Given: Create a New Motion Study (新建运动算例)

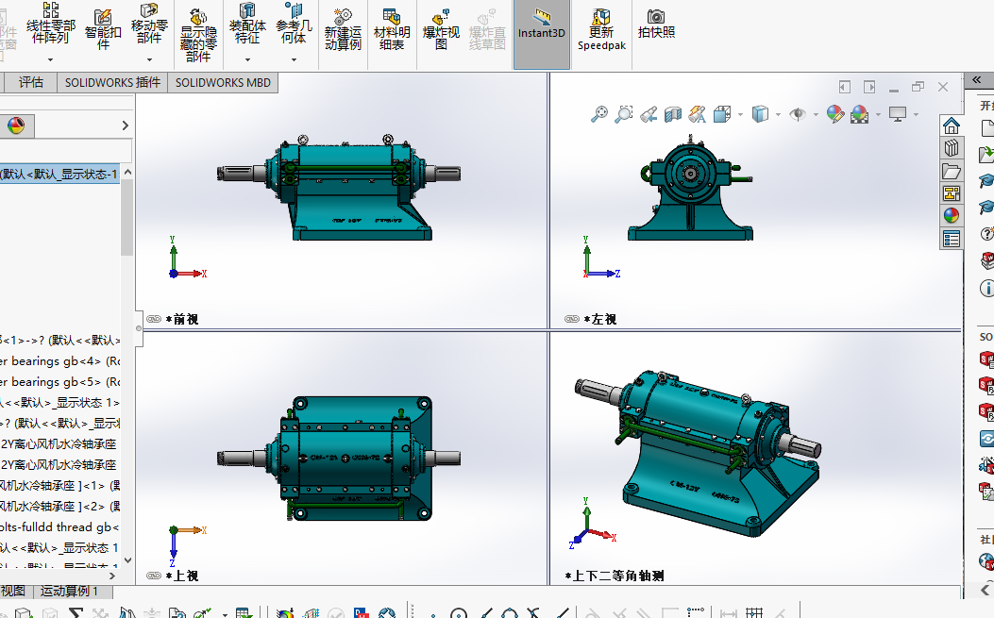Looking at the screenshot, I should click(343, 29).
